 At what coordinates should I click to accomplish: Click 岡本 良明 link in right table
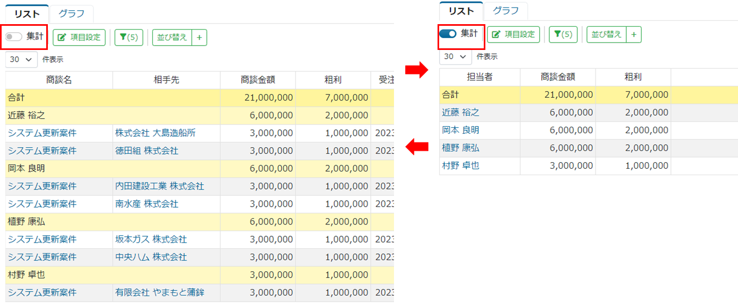point(461,130)
